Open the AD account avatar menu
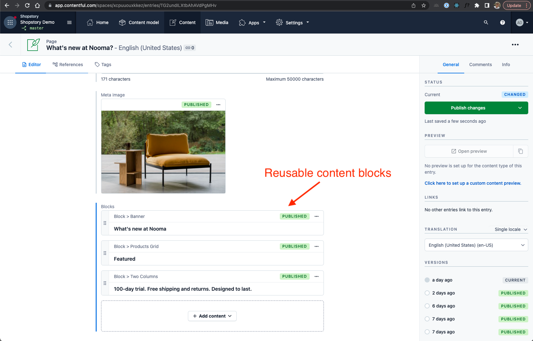 pos(522,22)
